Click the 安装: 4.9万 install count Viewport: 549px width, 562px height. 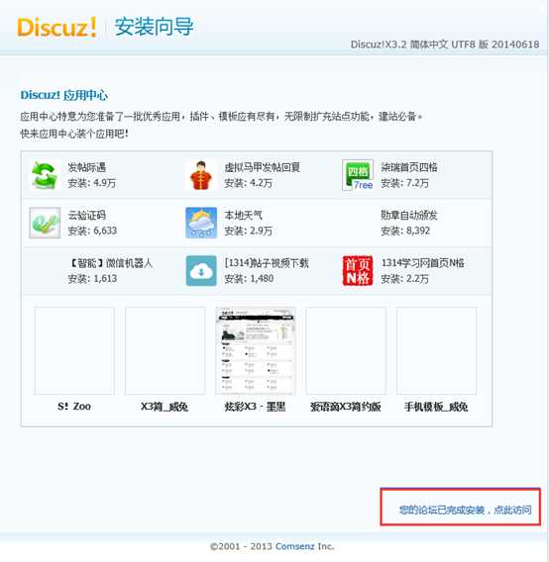[92, 183]
